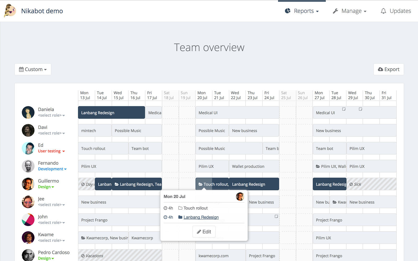The height and width of the screenshot is (261, 418).
Task: Open Davi's select role dropdown
Action: [x=51, y=133]
